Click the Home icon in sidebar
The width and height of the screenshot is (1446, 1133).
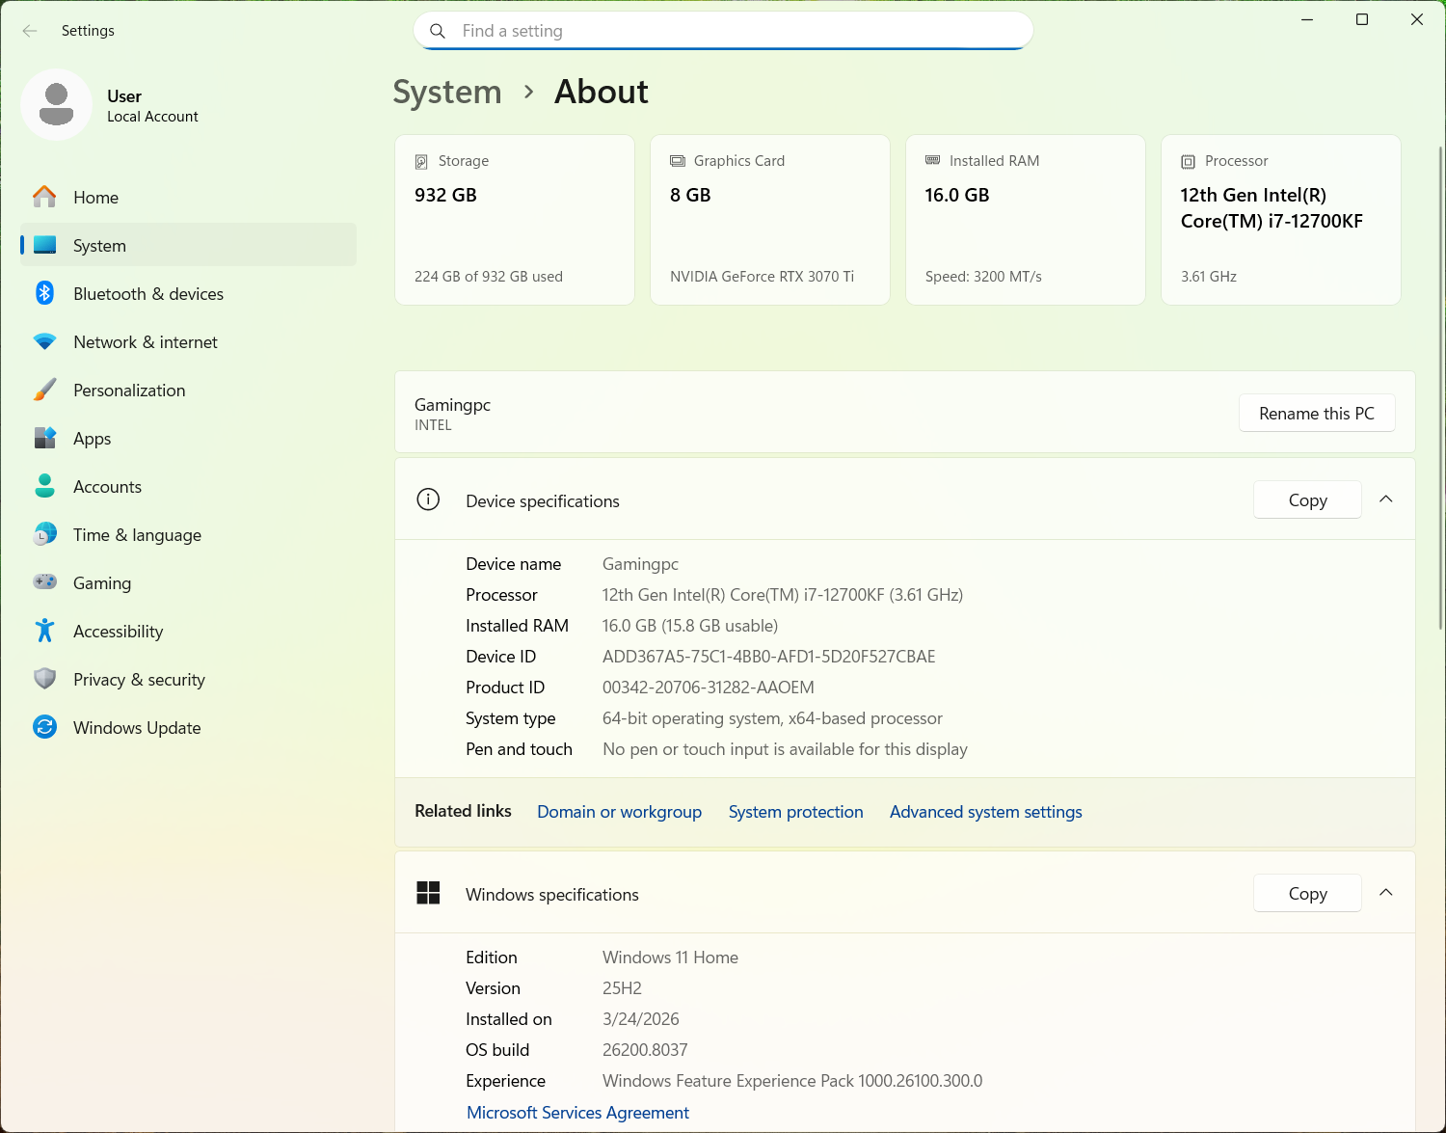click(x=44, y=197)
